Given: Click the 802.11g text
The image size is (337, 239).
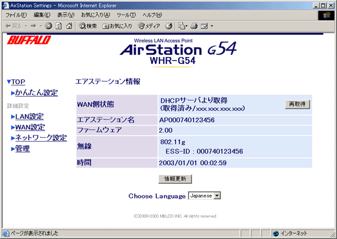Looking at the screenshot, I should click(172, 142).
